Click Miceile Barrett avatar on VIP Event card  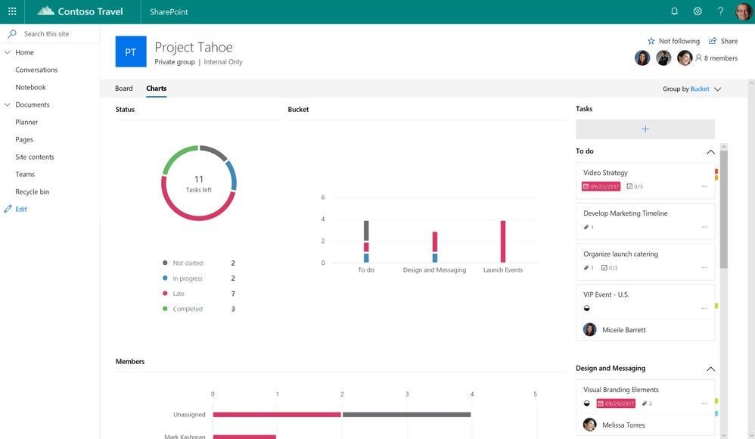pyautogui.click(x=589, y=329)
